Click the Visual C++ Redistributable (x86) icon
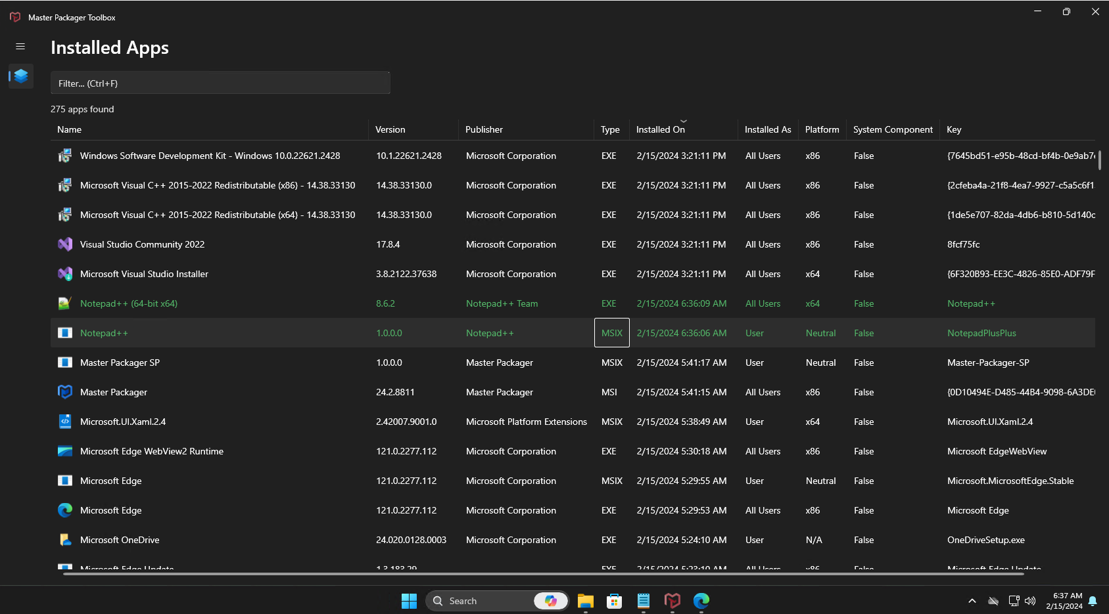Viewport: 1109px width, 614px height. pos(65,185)
